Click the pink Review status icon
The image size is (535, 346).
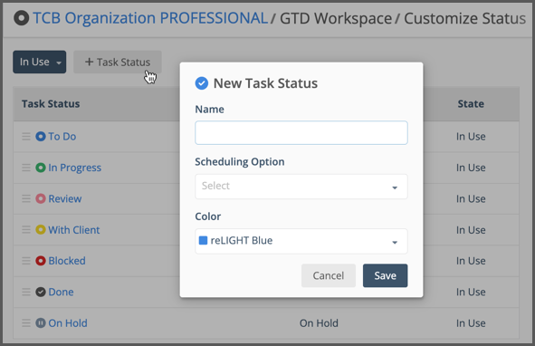click(41, 198)
